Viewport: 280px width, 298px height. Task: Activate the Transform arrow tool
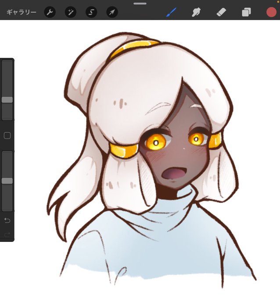pos(112,12)
